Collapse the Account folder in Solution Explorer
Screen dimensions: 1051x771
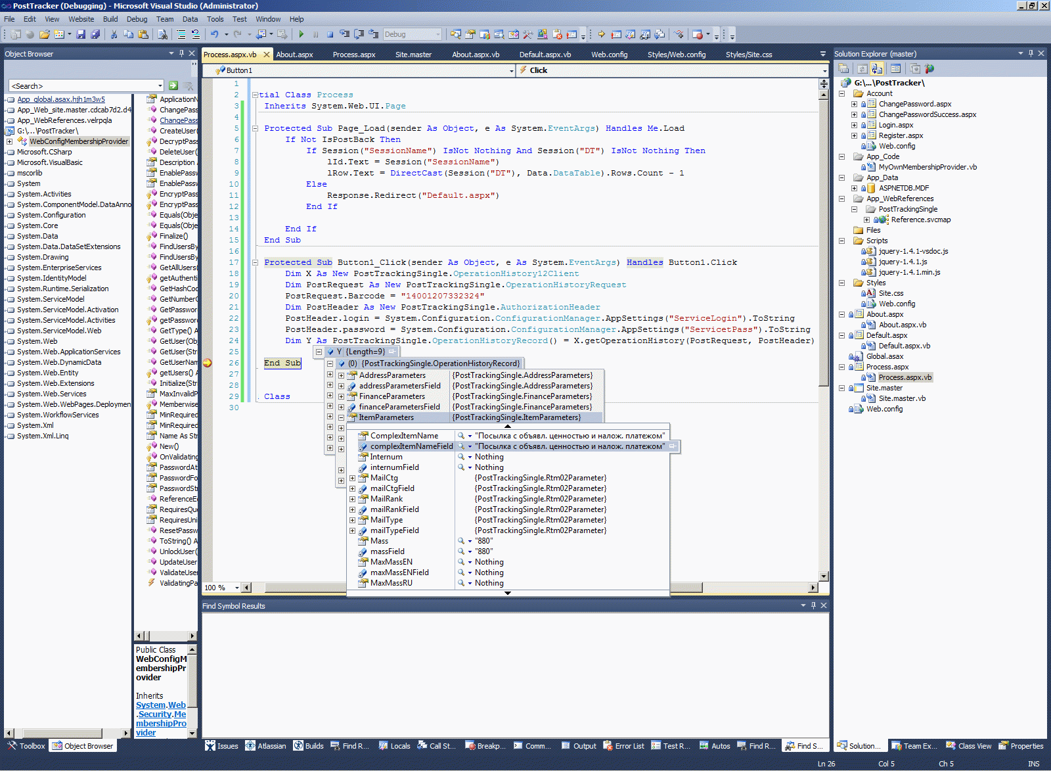pyautogui.click(x=841, y=93)
